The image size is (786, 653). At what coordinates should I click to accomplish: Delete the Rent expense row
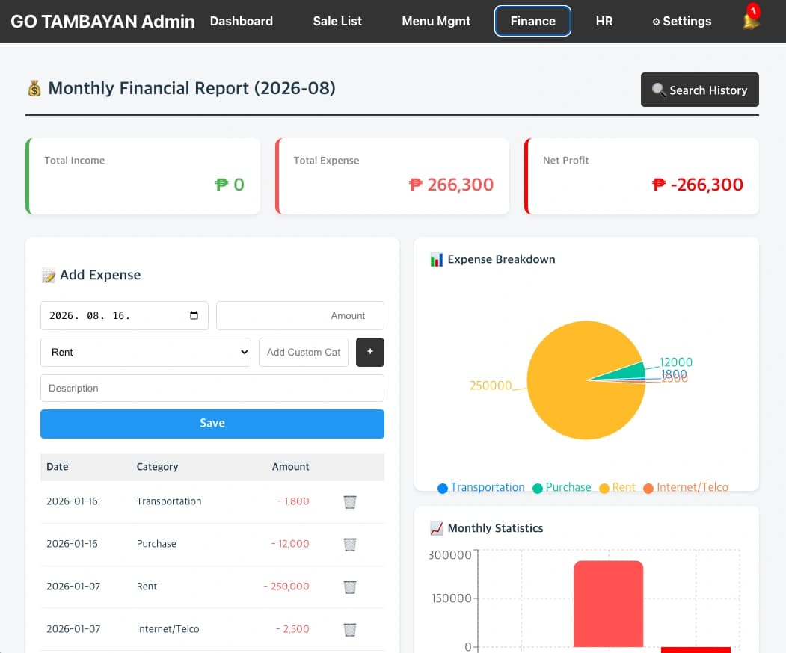pos(350,587)
